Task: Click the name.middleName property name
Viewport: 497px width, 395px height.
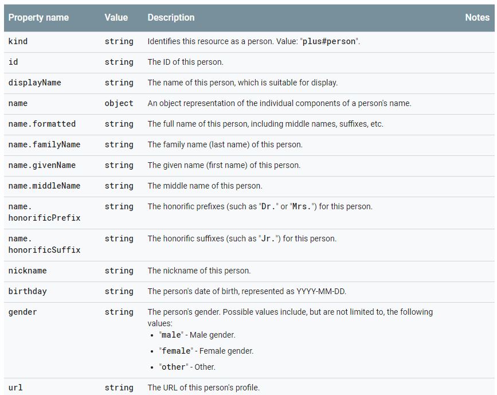Action: (x=44, y=186)
